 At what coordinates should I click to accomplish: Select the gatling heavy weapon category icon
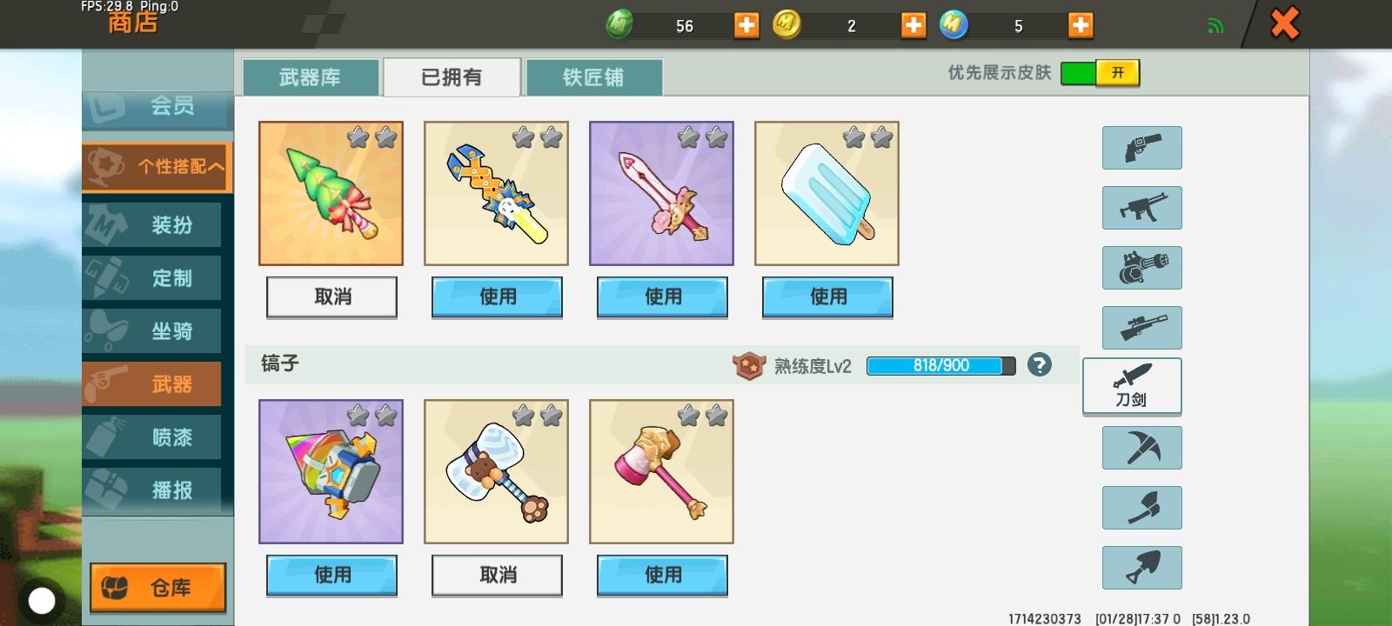pos(1141,268)
